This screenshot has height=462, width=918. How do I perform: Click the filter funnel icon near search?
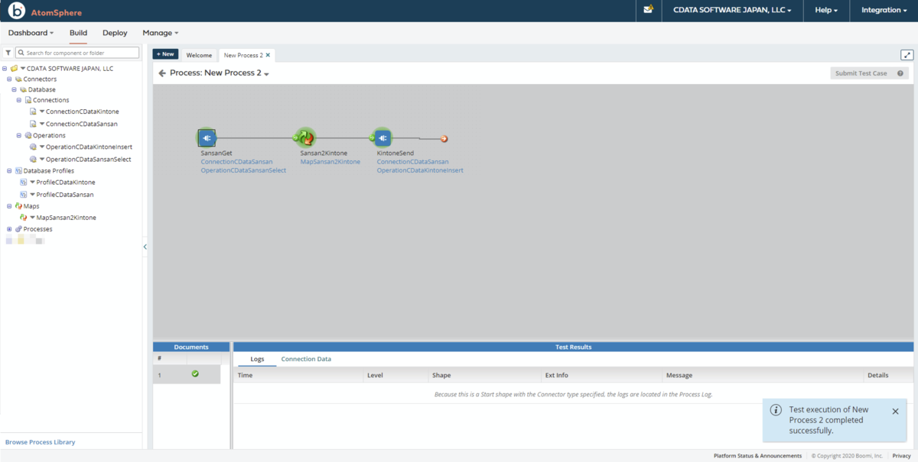(x=8, y=53)
